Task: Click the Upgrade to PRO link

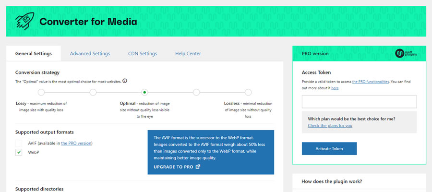Action: click(x=173, y=167)
